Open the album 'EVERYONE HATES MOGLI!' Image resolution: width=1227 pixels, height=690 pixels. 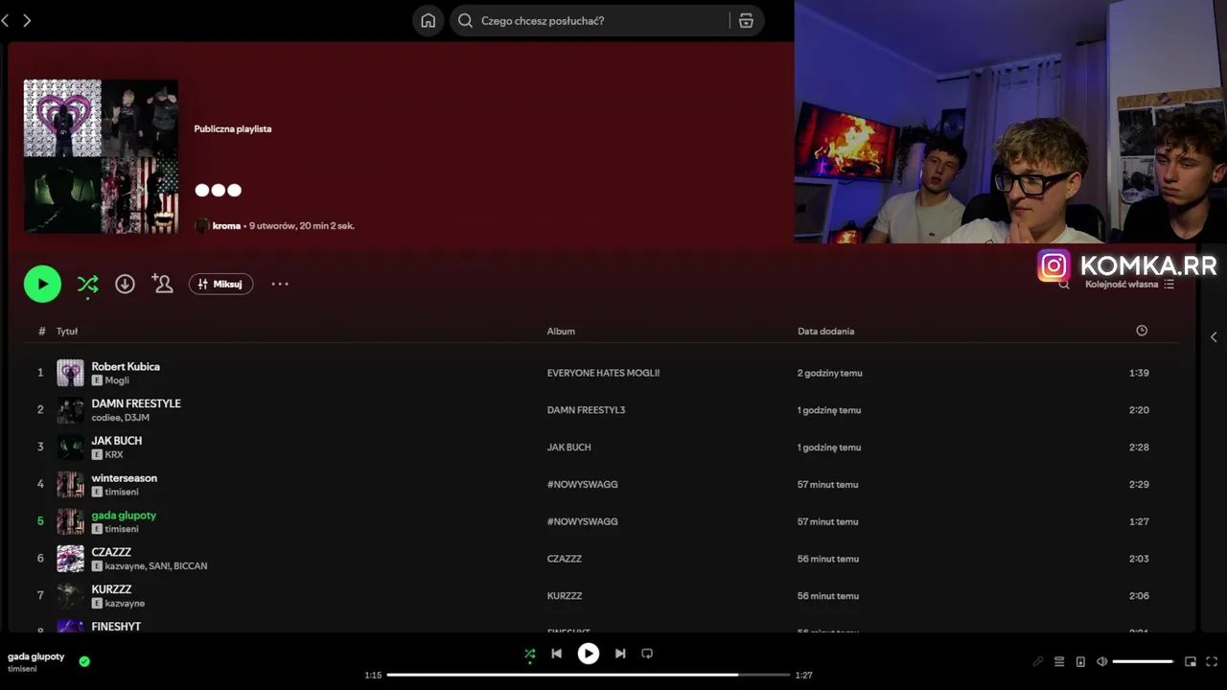click(x=603, y=373)
